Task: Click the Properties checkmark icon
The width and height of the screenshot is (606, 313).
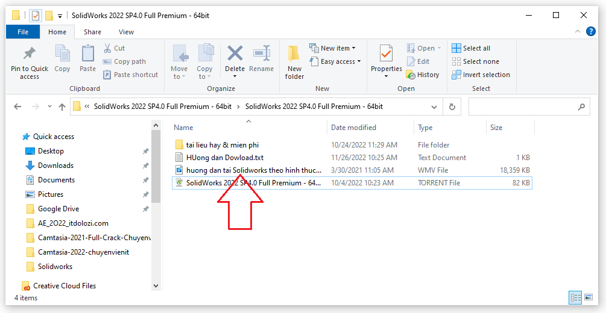Action: [x=386, y=54]
